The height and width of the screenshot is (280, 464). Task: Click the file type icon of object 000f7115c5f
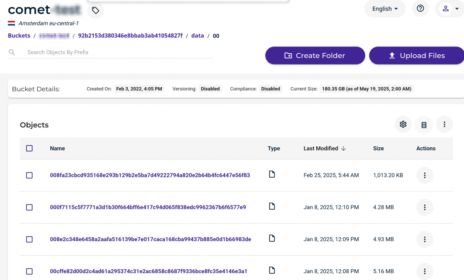(272, 206)
